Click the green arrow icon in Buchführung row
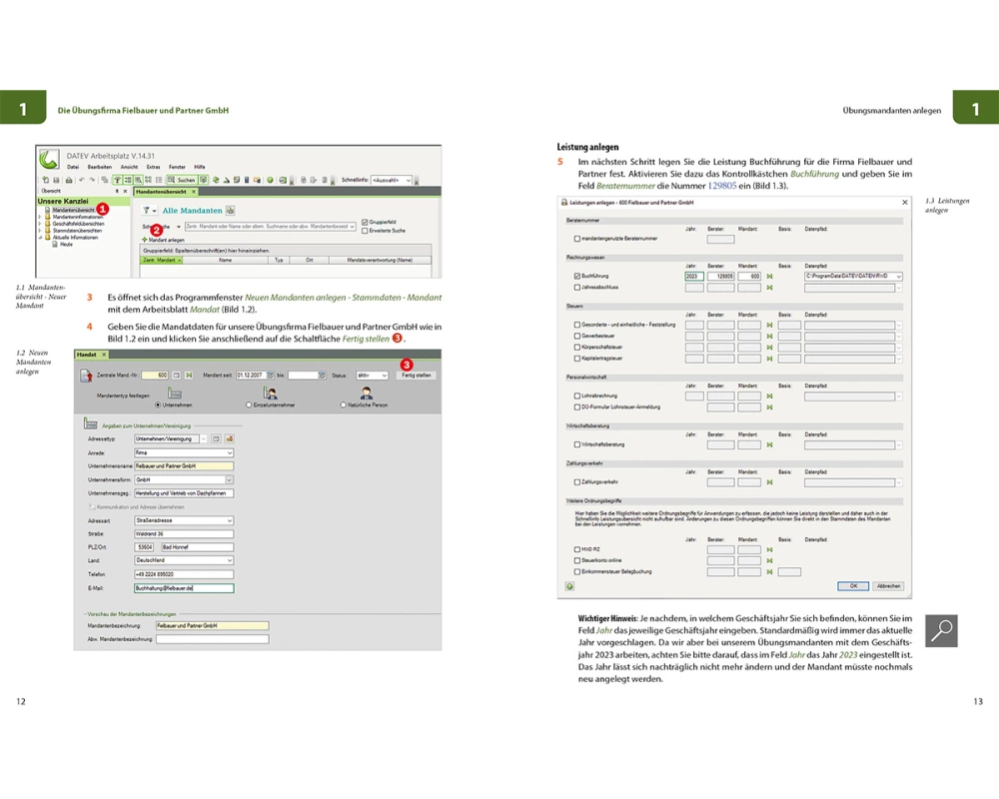The width and height of the screenshot is (999, 799). [771, 277]
